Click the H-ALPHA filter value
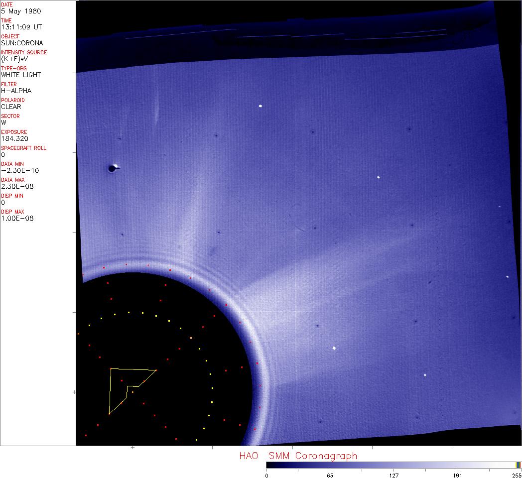Image resolution: width=522 pixels, height=478 pixels. [16, 91]
